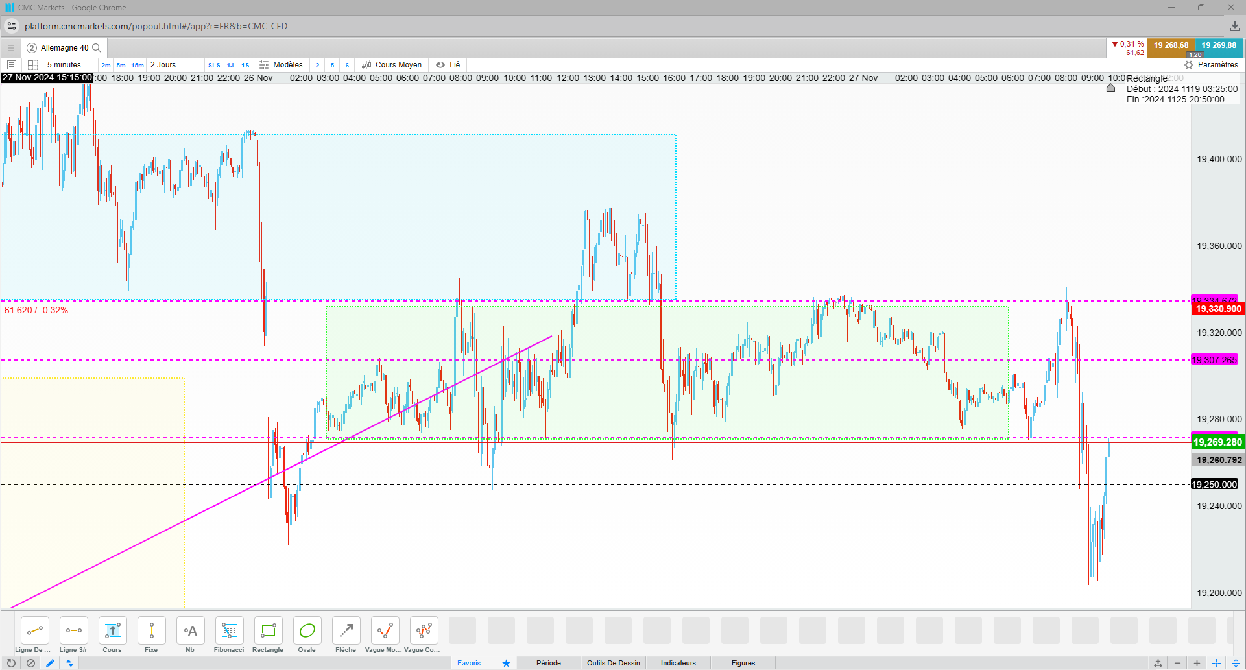Click the buy price 19 269,88 button
1246x670 pixels.
tap(1219, 47)
